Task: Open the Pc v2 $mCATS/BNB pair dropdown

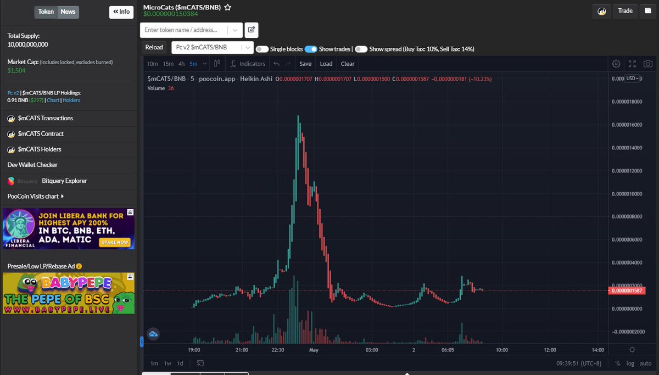Action: click(213, 48)
